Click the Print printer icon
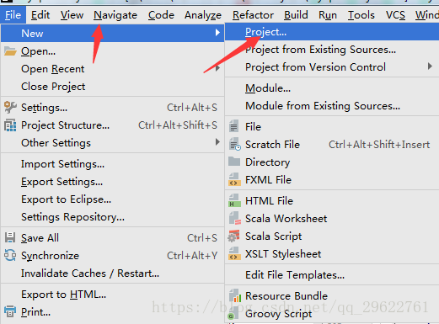Viewport: 439px width, 324px height. (10, 311)
